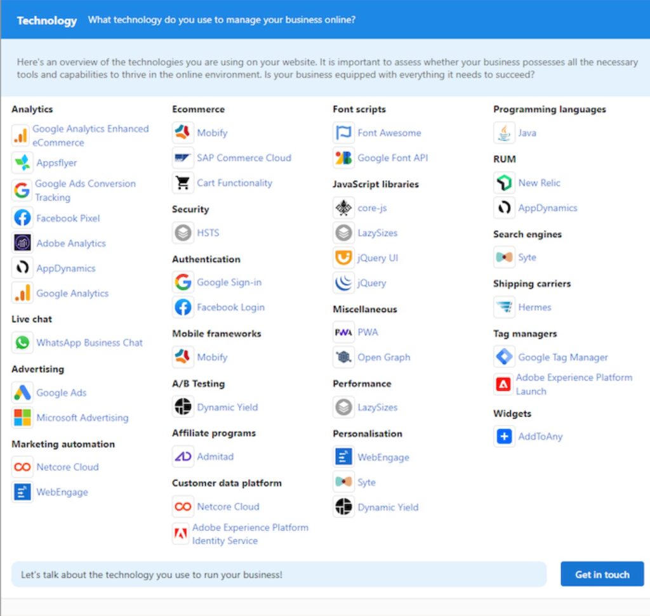Click the Facebook Pixel icon
Viewport: 650px width, 616px height.
point(22,218)
